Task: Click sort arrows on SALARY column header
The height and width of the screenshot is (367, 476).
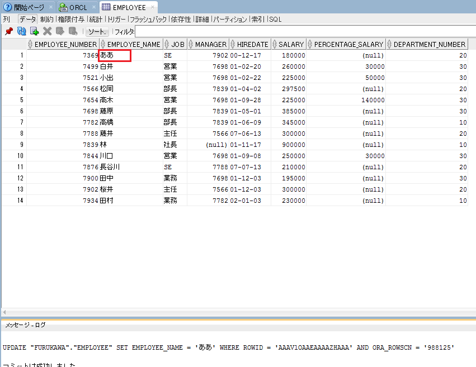Action: click(x=275, y=44)
